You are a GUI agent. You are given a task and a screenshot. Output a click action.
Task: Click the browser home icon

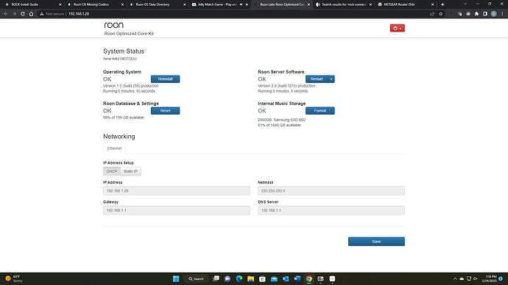31,14
